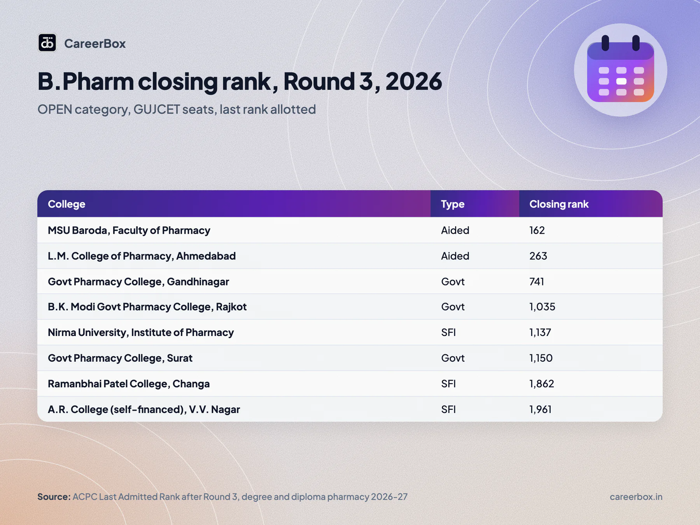The image size is (700, 525).
Task: Select 'MSU Baroda, Faculty of Pharmacy' row name
Action: tap(129, 230)
